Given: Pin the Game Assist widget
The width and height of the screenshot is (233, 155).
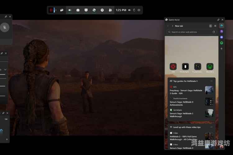Looking at the screenshot, I should [x=218, y=20].
